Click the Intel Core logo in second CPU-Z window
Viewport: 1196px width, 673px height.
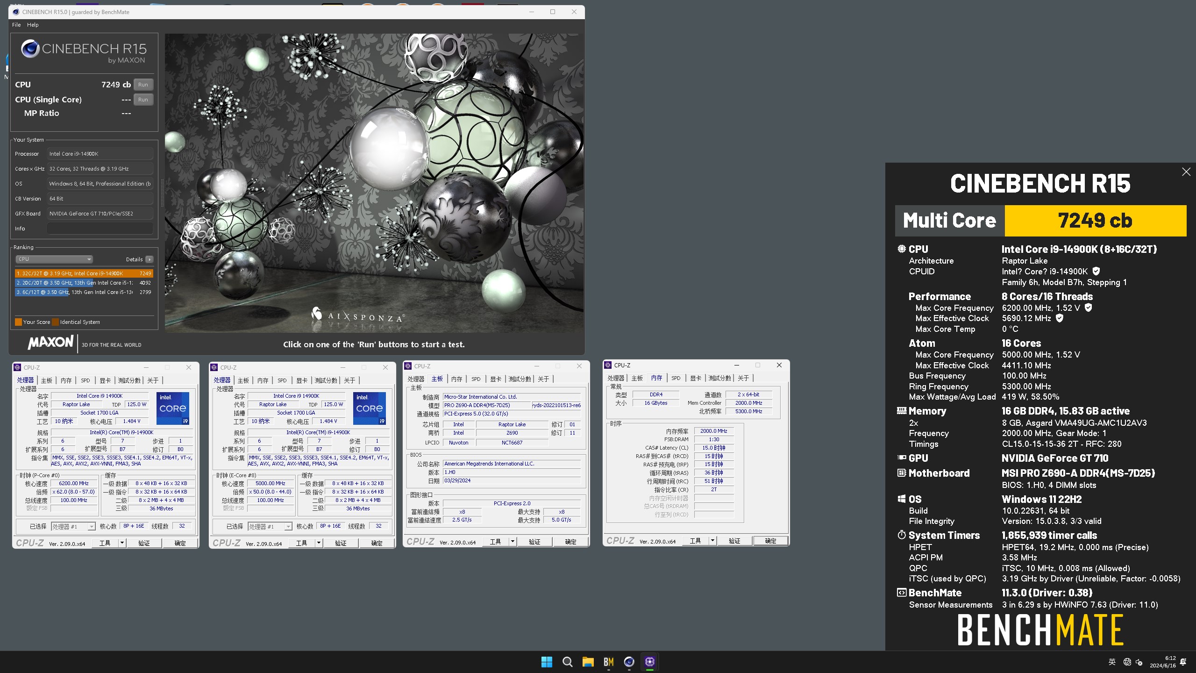(x=370, y=408)
